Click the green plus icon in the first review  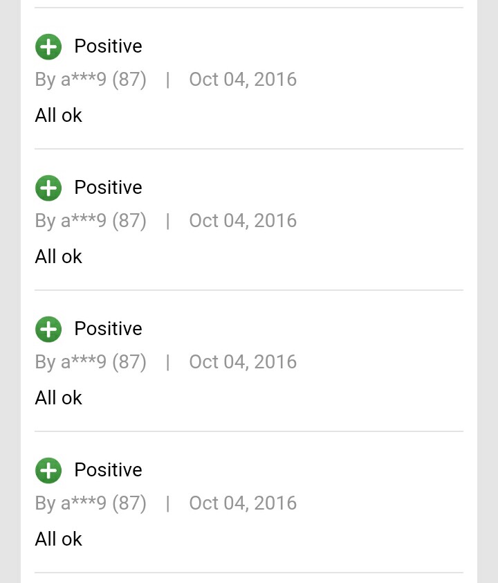pyautogui.click(x=48, y=46)
